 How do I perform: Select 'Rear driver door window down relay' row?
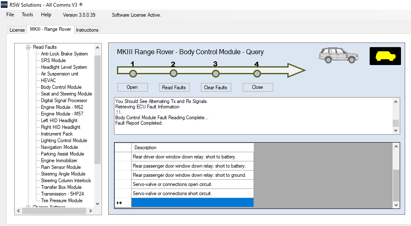[x=193, y=157]
